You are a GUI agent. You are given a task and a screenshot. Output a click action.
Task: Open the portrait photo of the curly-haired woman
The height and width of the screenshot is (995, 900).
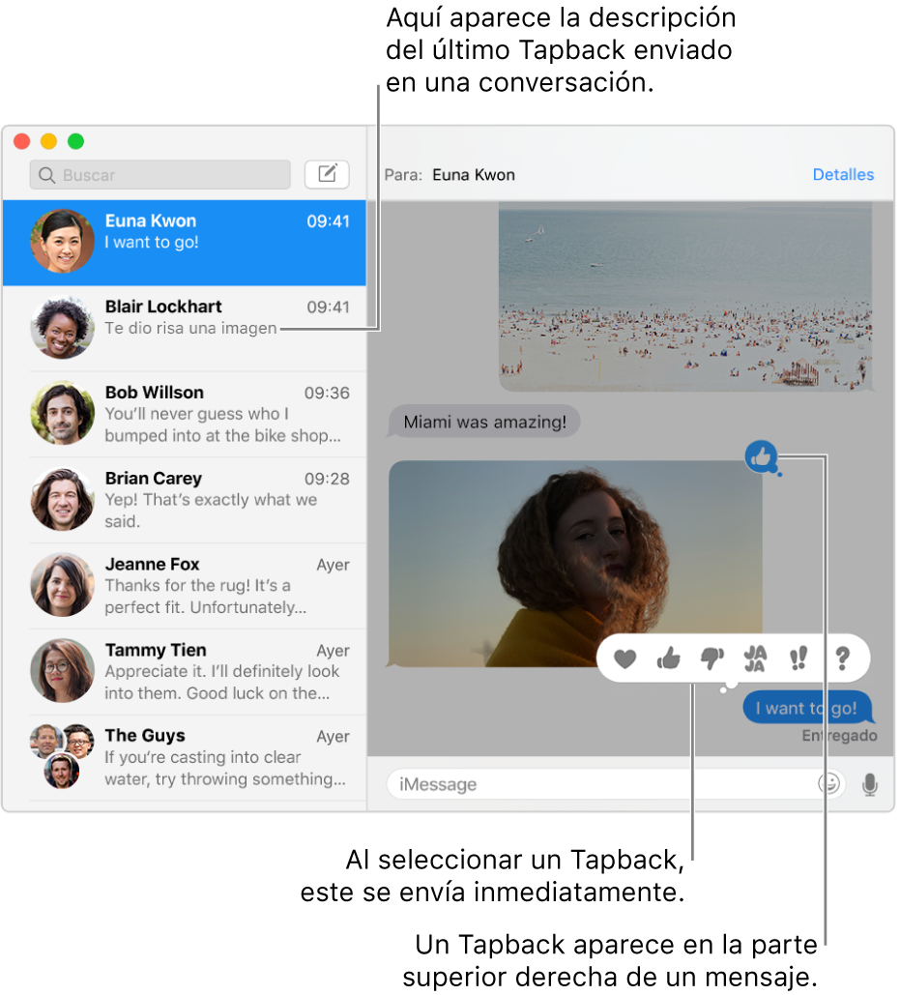[575, 564]
